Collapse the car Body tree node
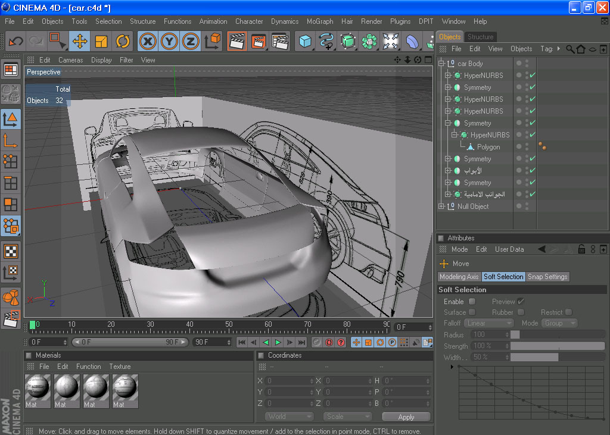610x435 pixels. 441,63
